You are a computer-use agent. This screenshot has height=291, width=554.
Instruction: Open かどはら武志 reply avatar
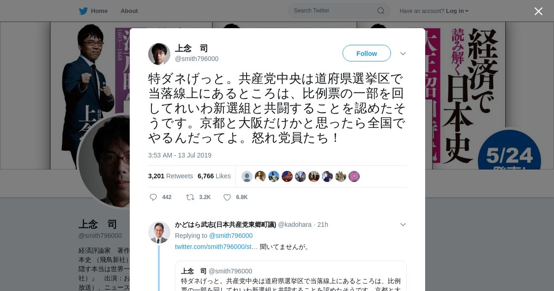click(159, 232)
